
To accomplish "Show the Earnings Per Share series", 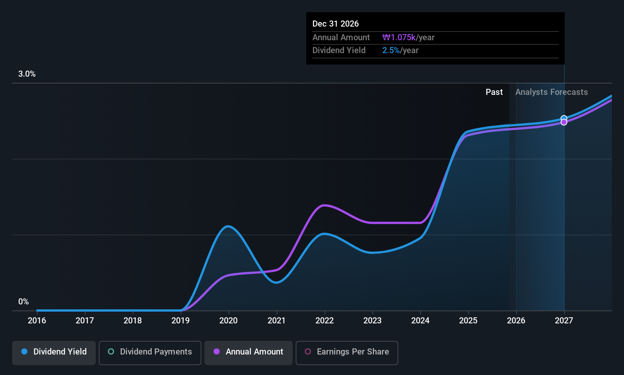I will [347, 352].
